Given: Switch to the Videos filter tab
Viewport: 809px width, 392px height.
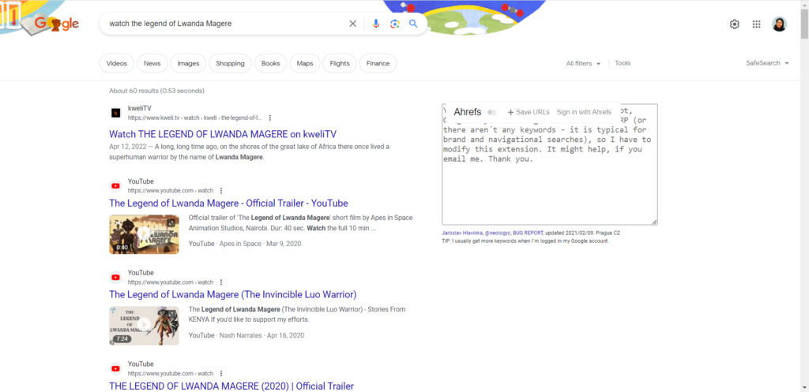Looking at the screenshot, I should 117,63.
